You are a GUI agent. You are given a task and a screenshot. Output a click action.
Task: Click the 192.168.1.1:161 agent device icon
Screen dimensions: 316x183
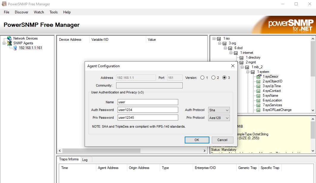click(15, 48)
